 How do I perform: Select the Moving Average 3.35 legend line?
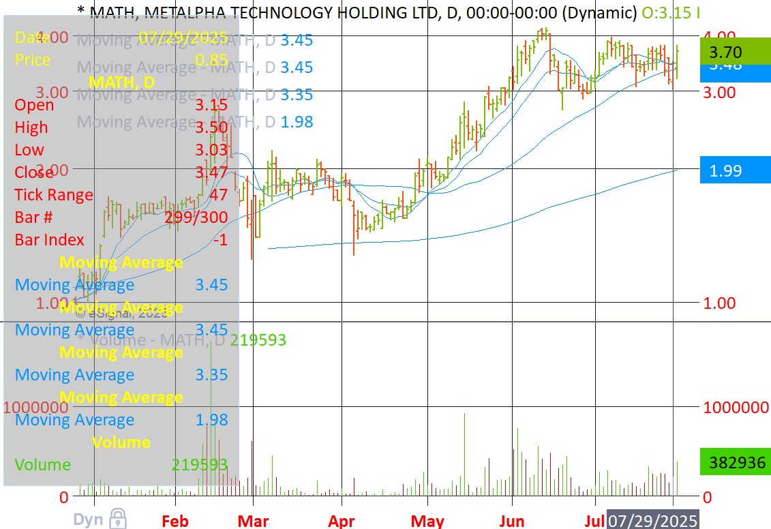pos(195,94)
